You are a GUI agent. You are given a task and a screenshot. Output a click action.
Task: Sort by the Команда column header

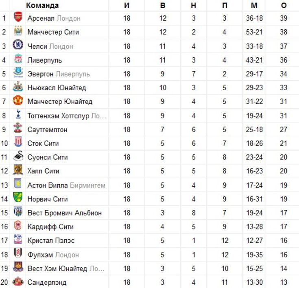click(x=42, y=5)
